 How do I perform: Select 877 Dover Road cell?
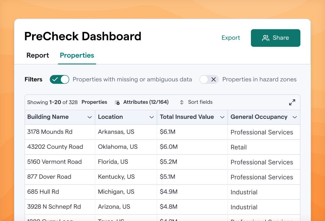(60, 177)
